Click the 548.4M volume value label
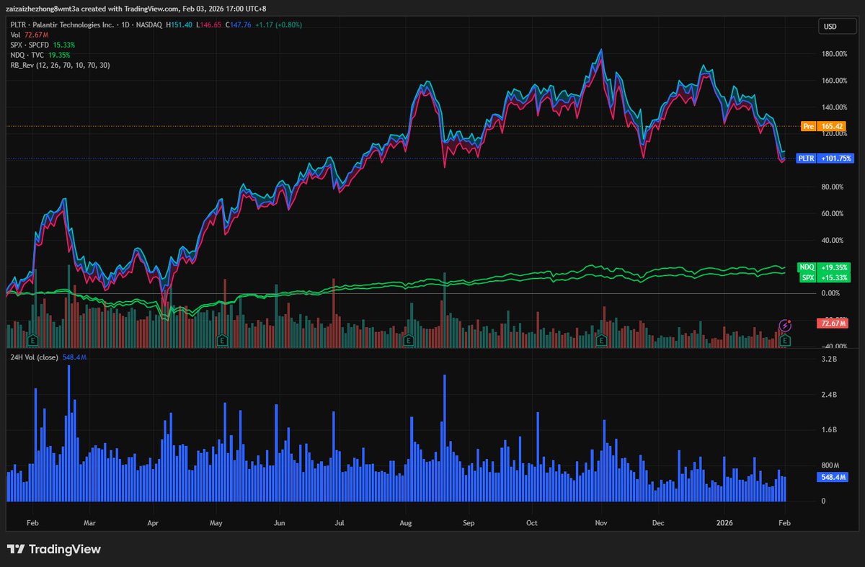Viewport: 865px width, 567px height. click(831, 477)
